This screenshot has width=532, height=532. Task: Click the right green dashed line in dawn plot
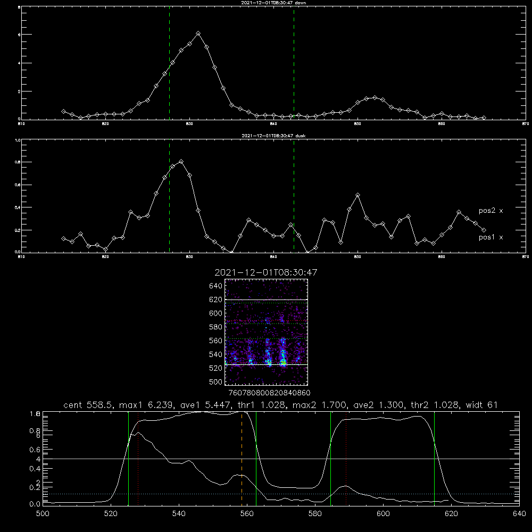294,63
